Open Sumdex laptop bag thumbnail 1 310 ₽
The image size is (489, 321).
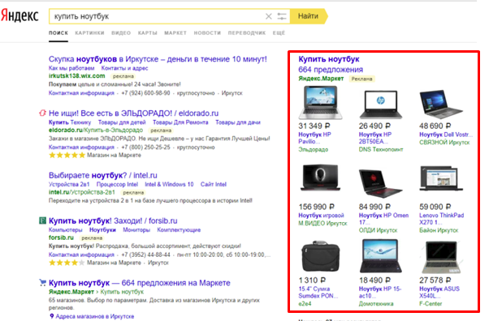tap(321, 256)
